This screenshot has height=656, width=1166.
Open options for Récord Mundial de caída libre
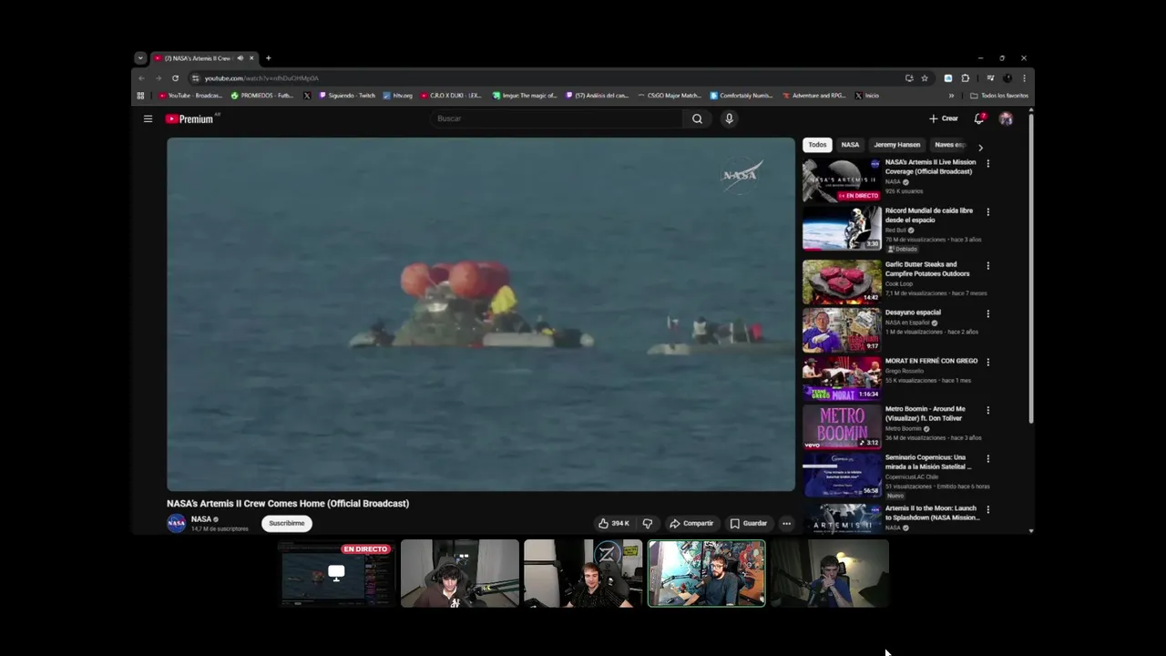(x=987, y=212)
